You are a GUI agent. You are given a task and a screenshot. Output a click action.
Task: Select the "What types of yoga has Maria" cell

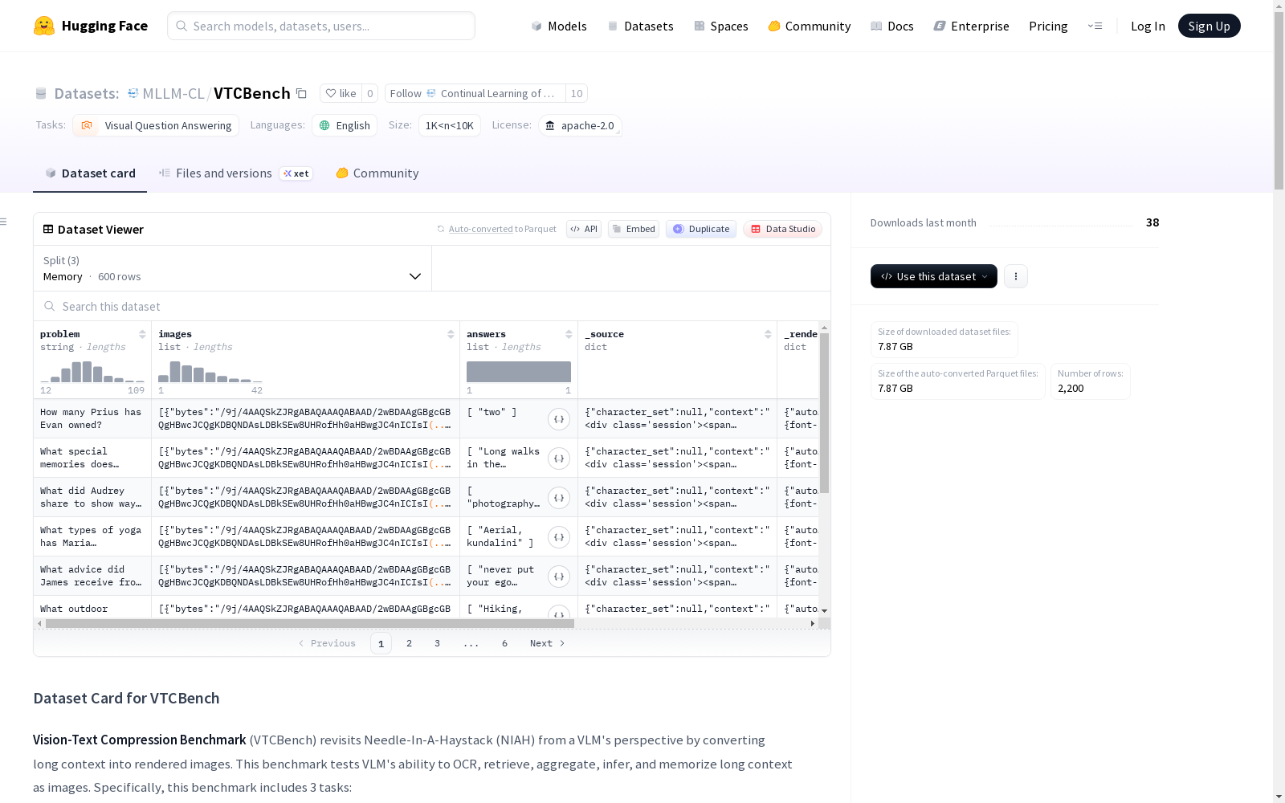click(x=92, y=536)
